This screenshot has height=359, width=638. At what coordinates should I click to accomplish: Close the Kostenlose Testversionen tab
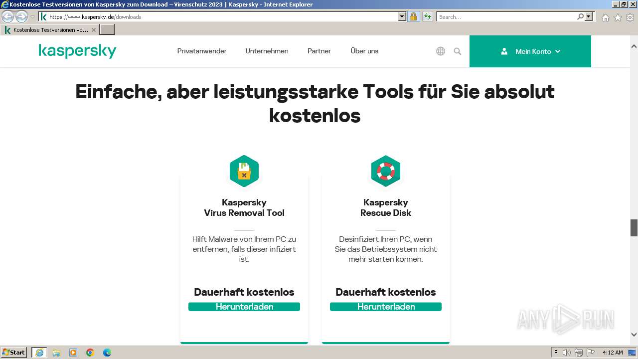point(94,30)
